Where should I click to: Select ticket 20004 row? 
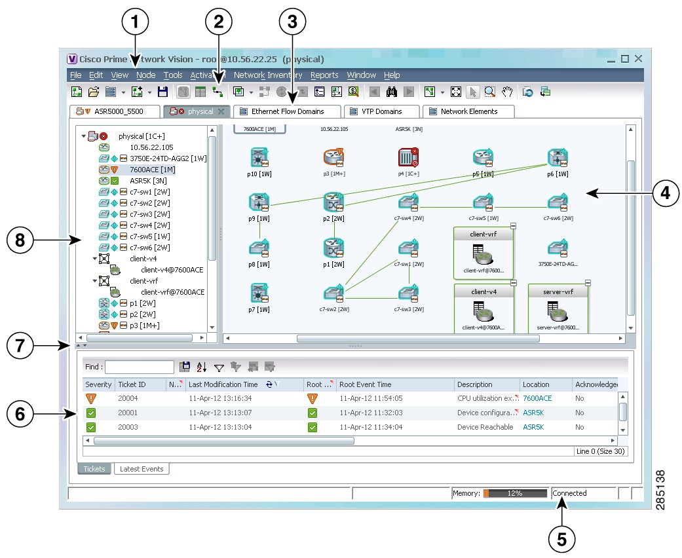tap(350, 398)
